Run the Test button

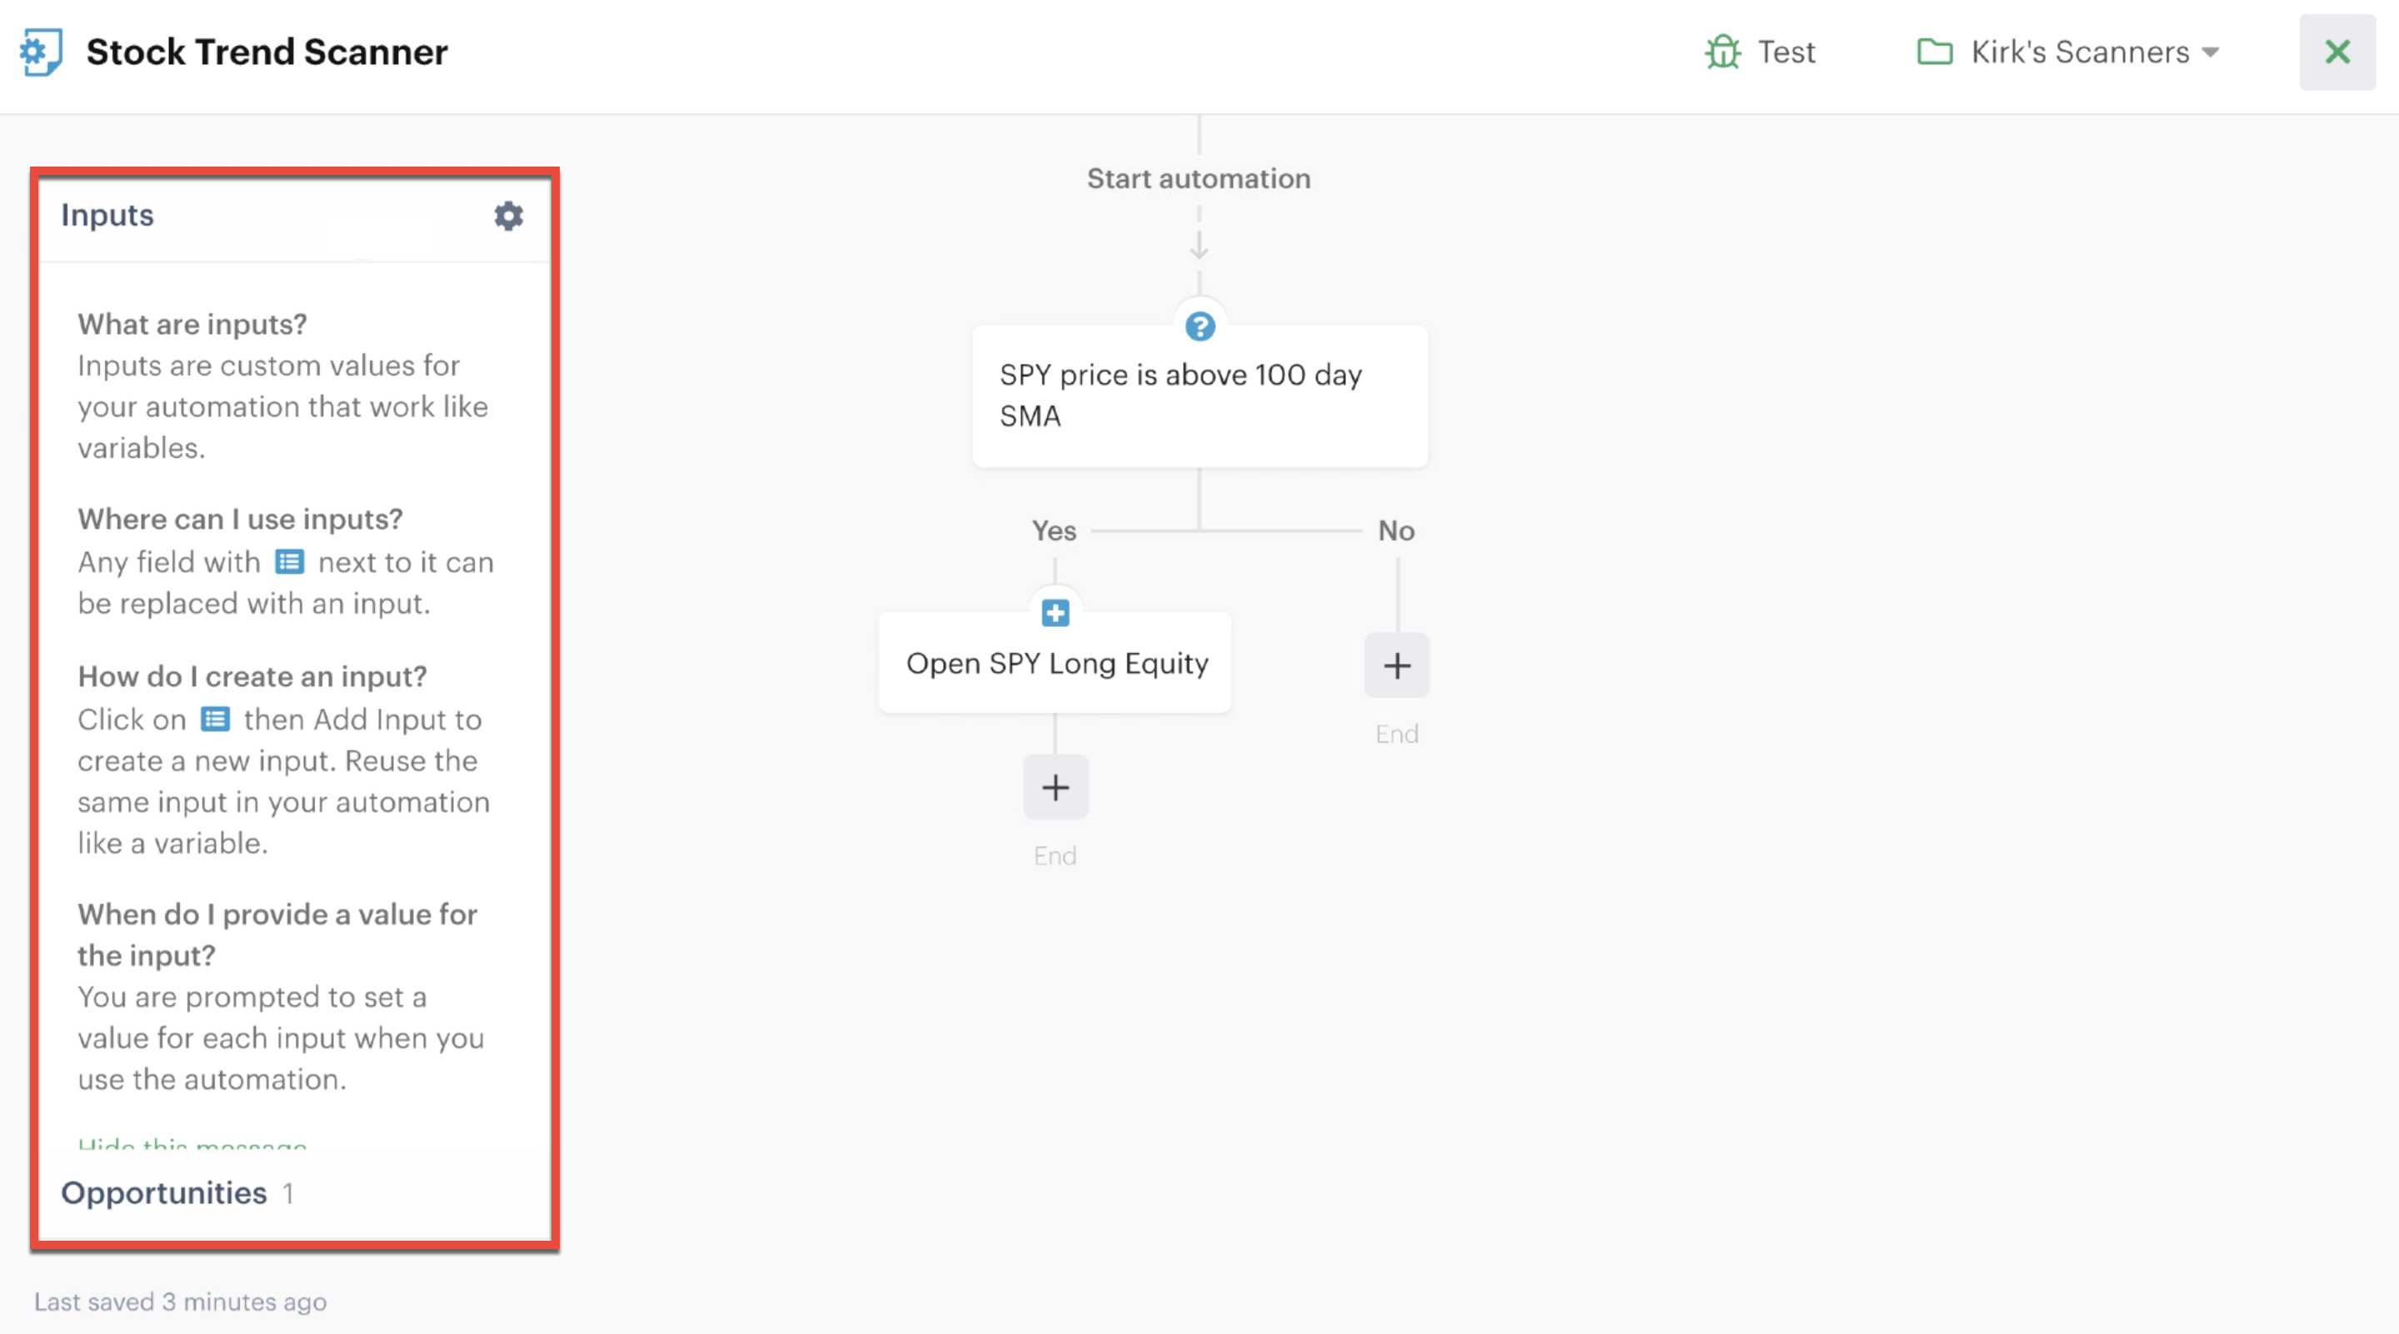[x=1760, y=52]
